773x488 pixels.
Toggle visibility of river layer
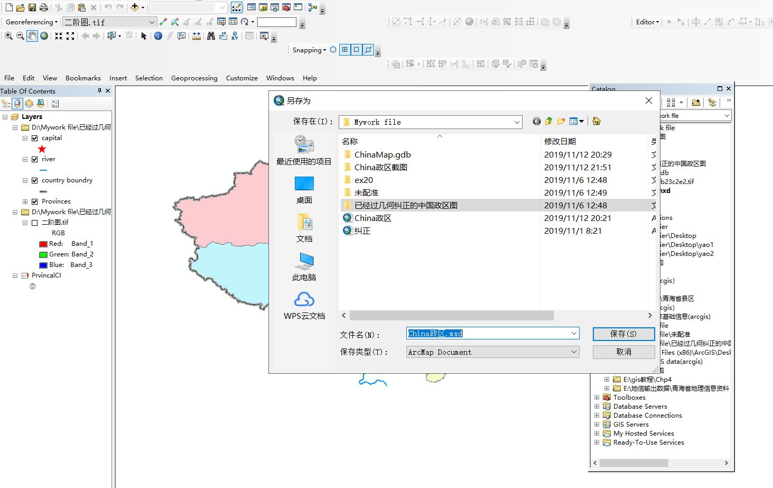34,159
